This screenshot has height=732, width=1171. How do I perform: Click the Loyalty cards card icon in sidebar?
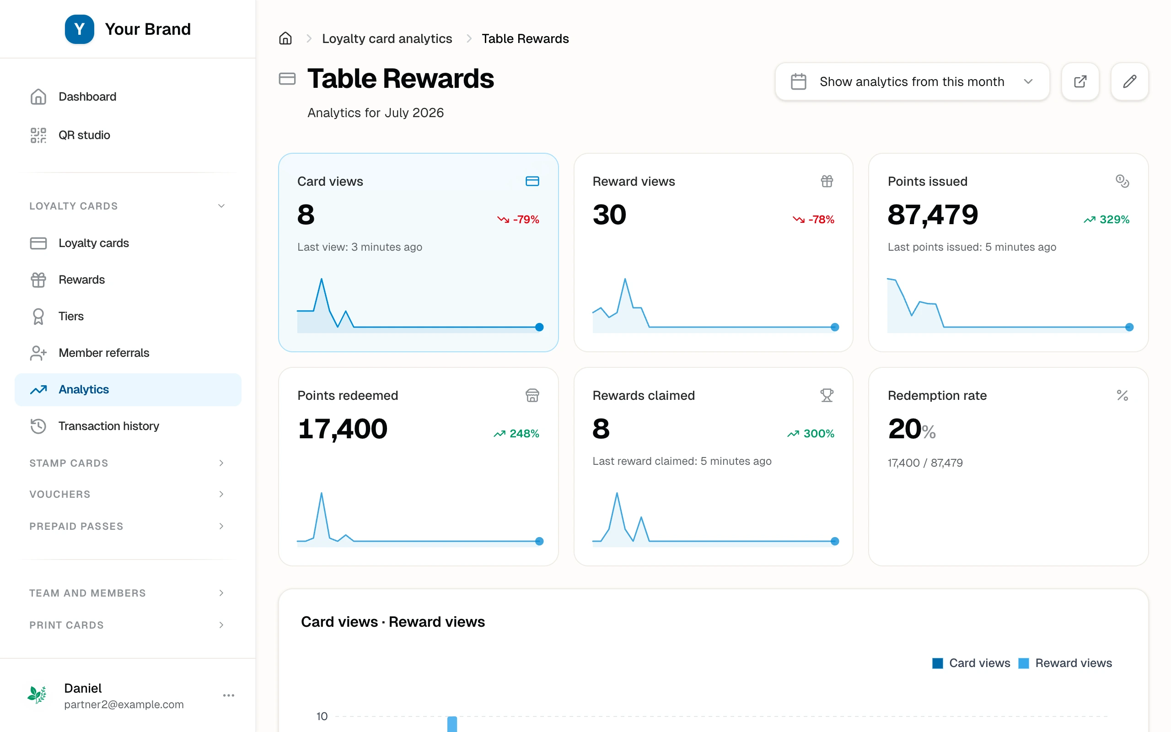(x=38, y=243)
